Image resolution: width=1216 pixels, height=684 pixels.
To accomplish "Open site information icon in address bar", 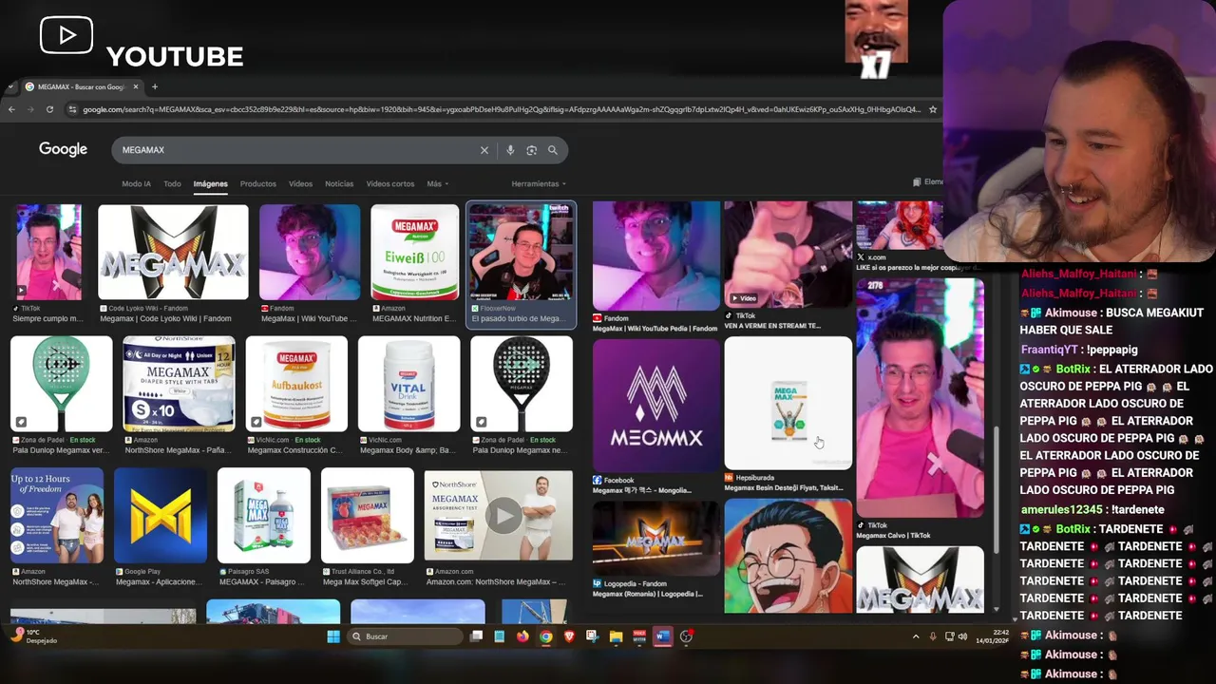I will 72,109.
